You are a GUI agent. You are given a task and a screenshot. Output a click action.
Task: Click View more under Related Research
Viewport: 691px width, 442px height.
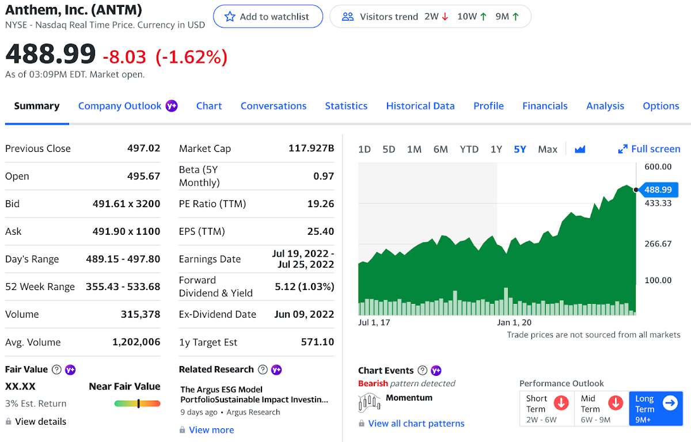211,430
